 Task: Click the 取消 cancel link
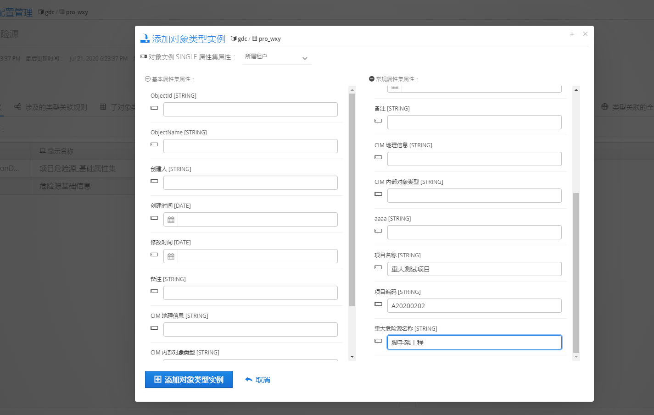(258, 380)
